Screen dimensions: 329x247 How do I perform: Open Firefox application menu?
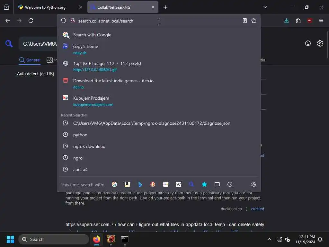321,21
